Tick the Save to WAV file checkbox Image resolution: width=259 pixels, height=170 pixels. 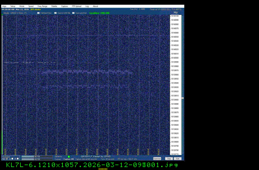(x=55, y=13)
